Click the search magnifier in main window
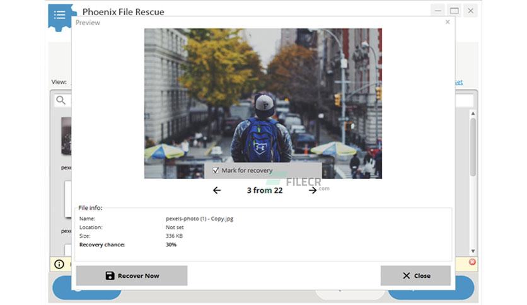This screenshot has width=527, height=305. 61,100
